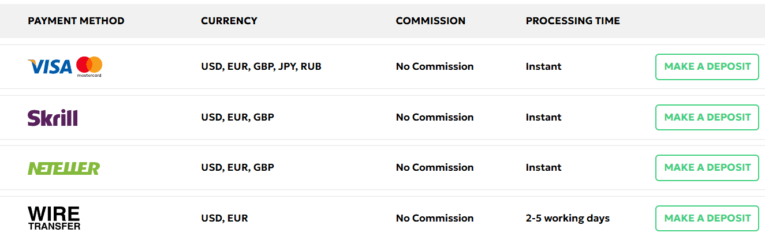Select the Commission column header
This screenshot has height=240, width=765.
tap(430, 21)
